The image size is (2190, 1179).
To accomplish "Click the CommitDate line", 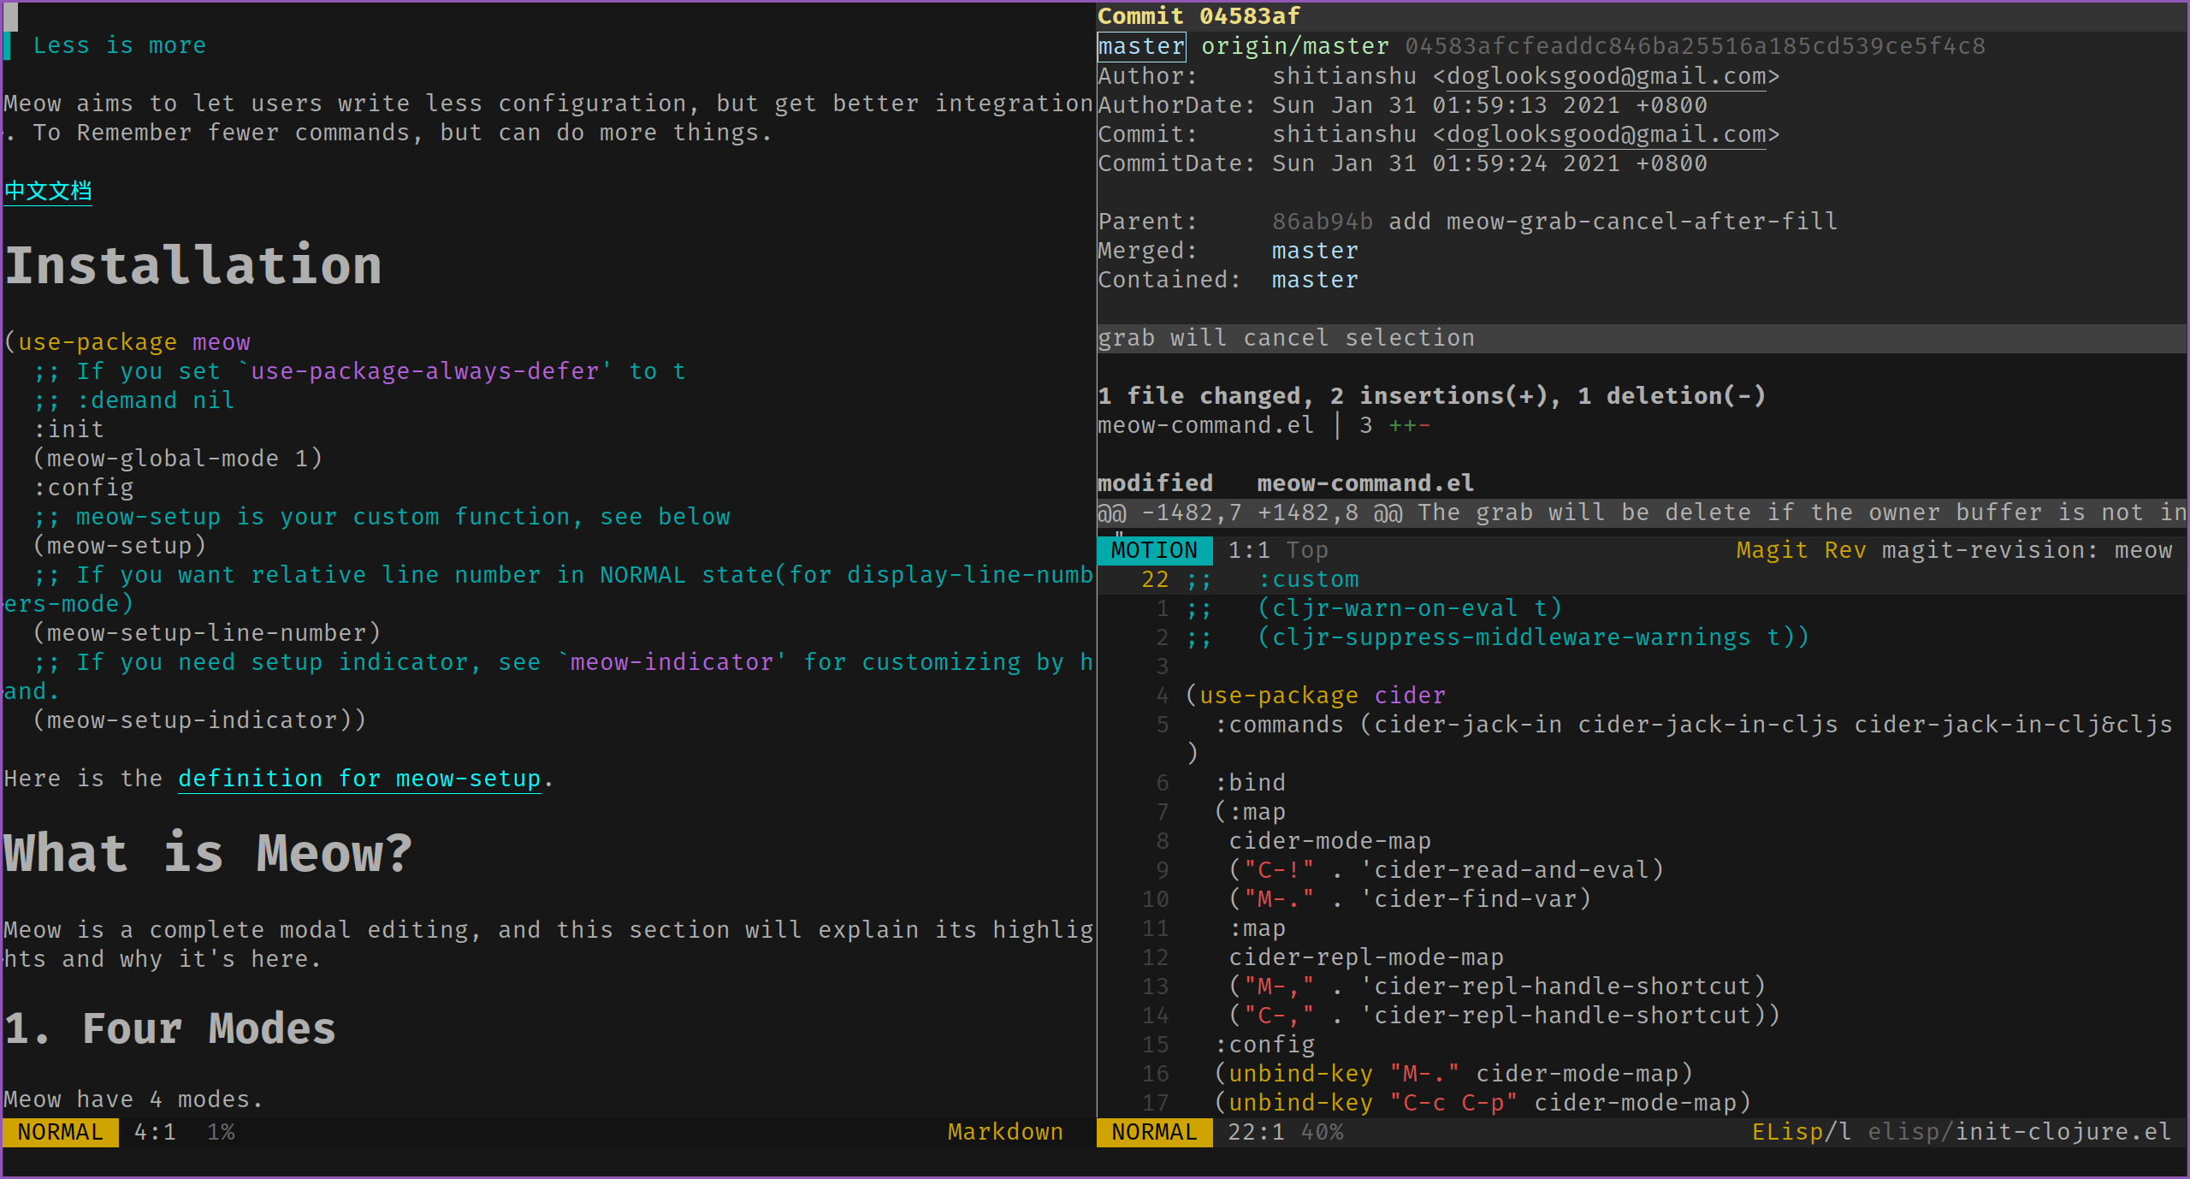I will tap(1402, 163).
